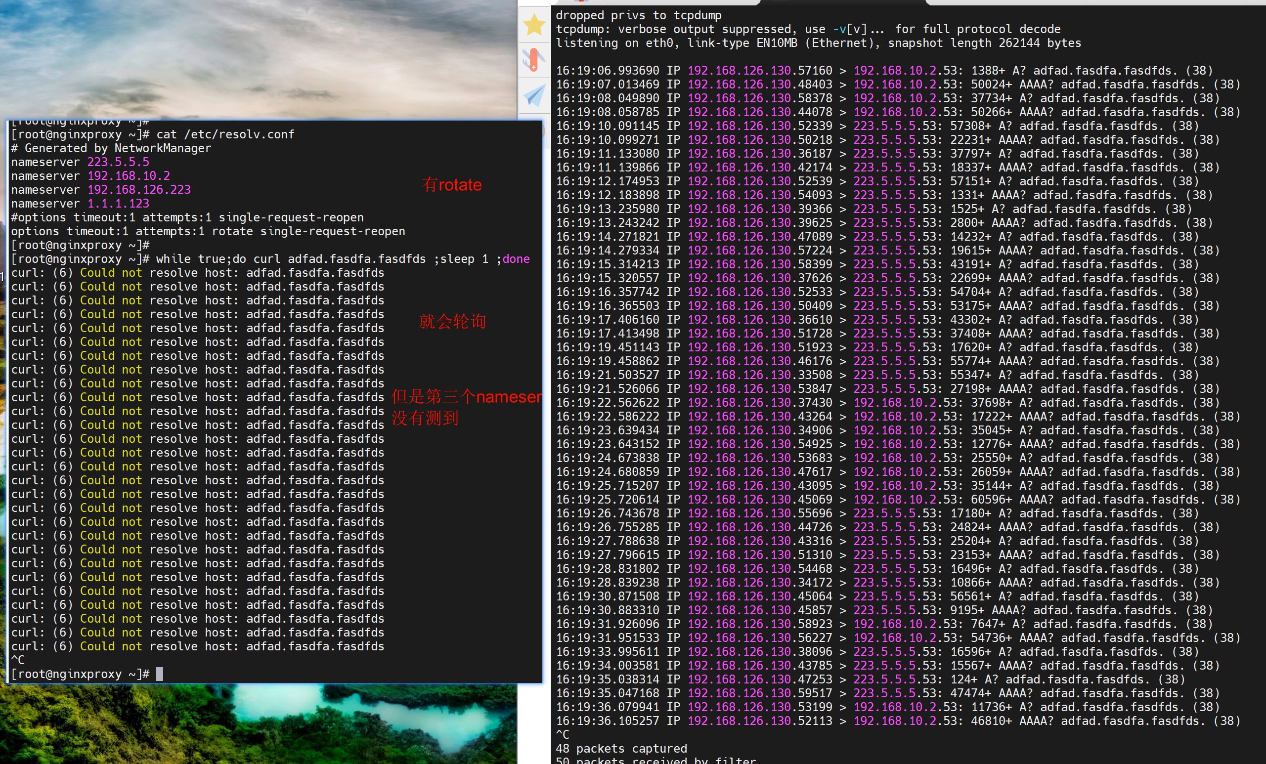Click the 'dropped privs to tcpdump' line
The width and height of the screenshot is (1266, 764).
click(x=638, y=15)
